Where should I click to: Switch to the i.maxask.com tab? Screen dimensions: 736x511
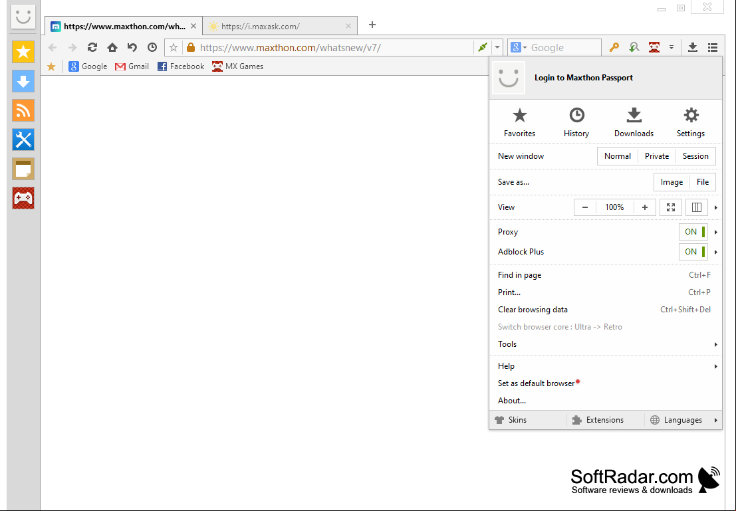pyautogui.click(x=280, y=27)
